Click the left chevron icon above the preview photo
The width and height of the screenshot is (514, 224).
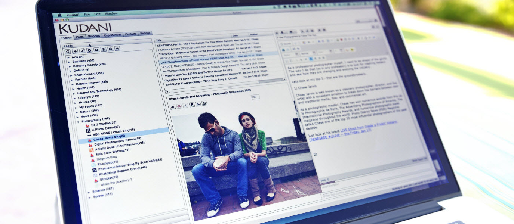coord(185,105)
